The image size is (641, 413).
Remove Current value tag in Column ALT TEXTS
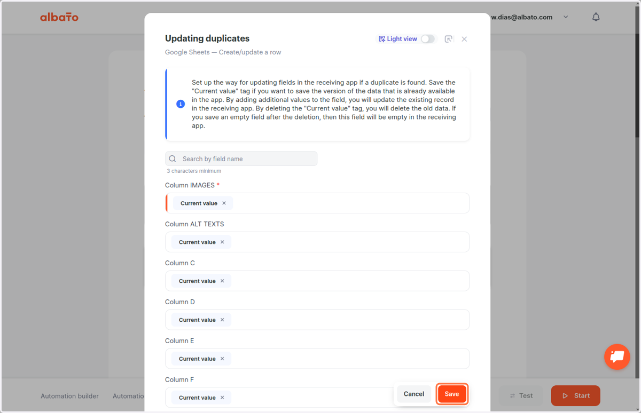point(222,242)
